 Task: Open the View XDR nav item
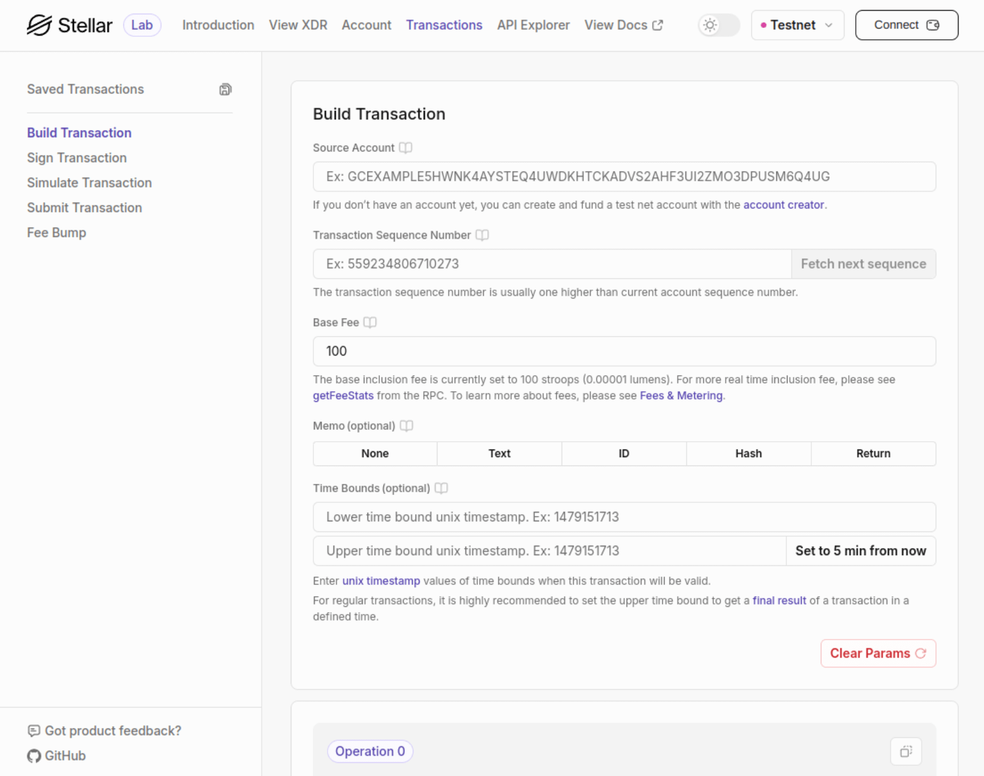(298, 25)
